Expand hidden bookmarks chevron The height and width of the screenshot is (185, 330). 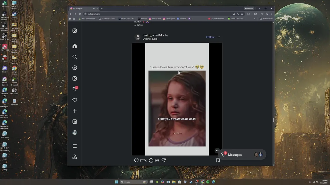tap(254, 19)
